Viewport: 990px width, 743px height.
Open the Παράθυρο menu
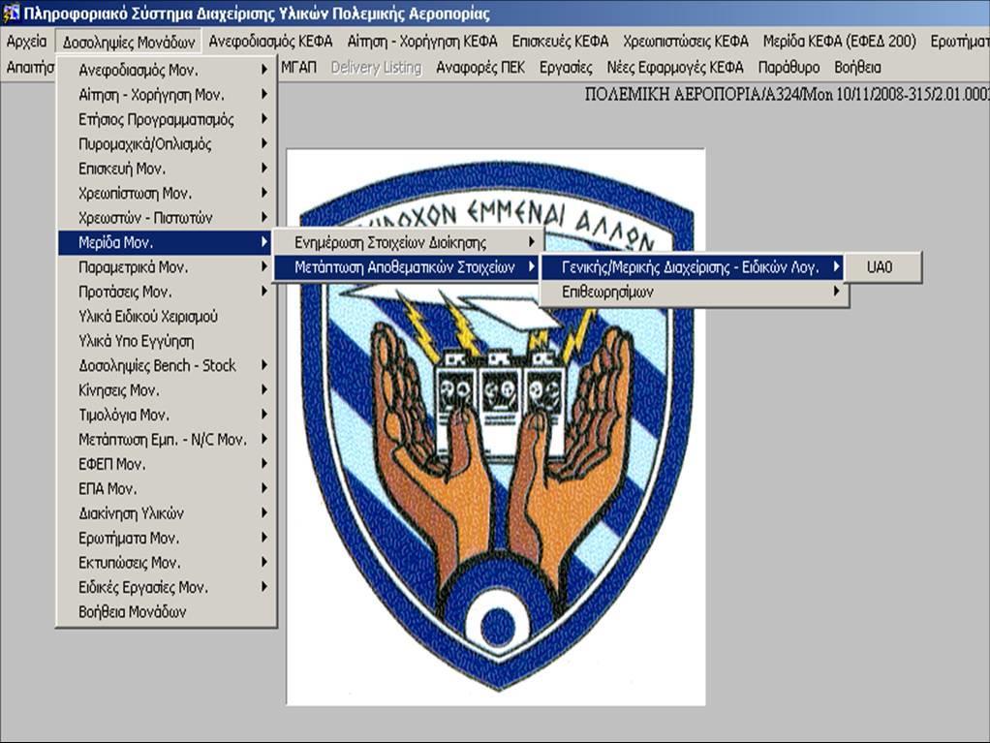(x=789, y=68)
